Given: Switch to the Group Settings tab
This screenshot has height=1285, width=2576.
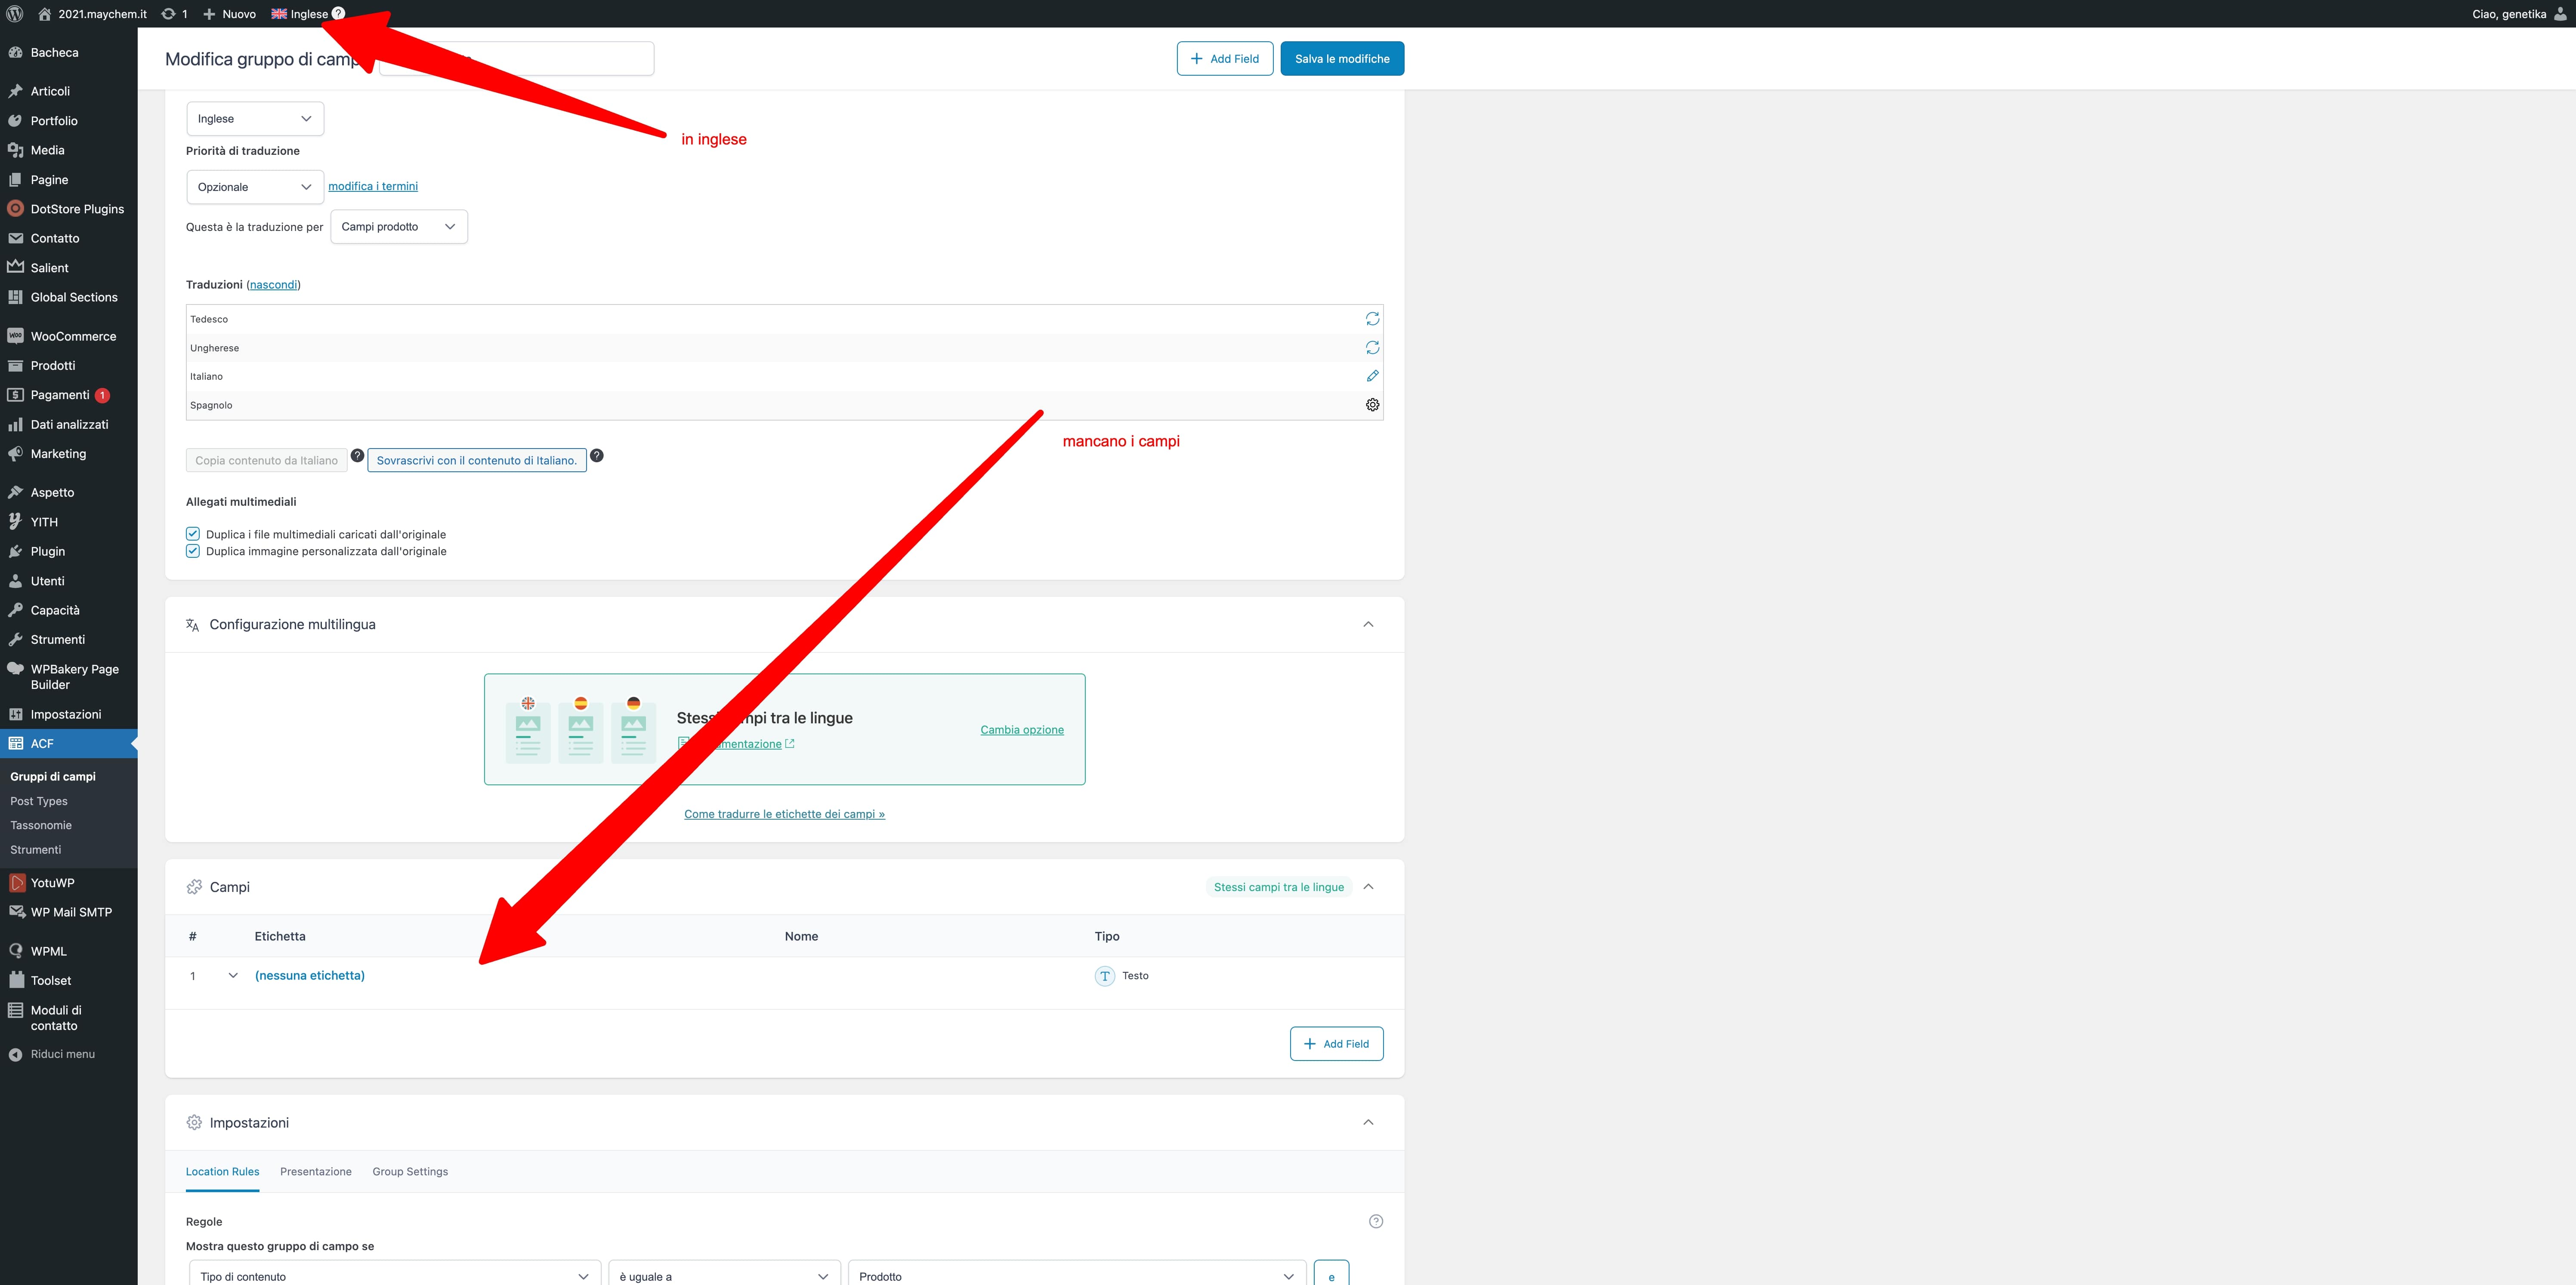Looking at the screenshot, I should pos(410,1171).
